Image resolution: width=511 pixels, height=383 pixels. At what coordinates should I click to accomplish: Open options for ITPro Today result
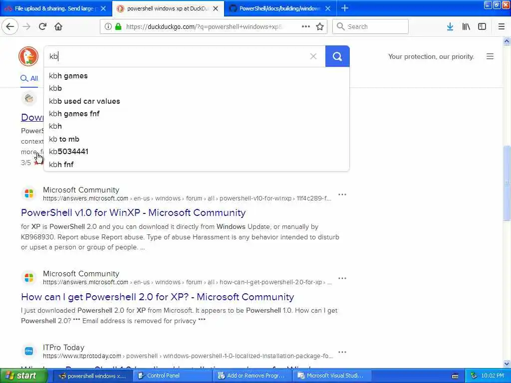[x=342, y=352]
